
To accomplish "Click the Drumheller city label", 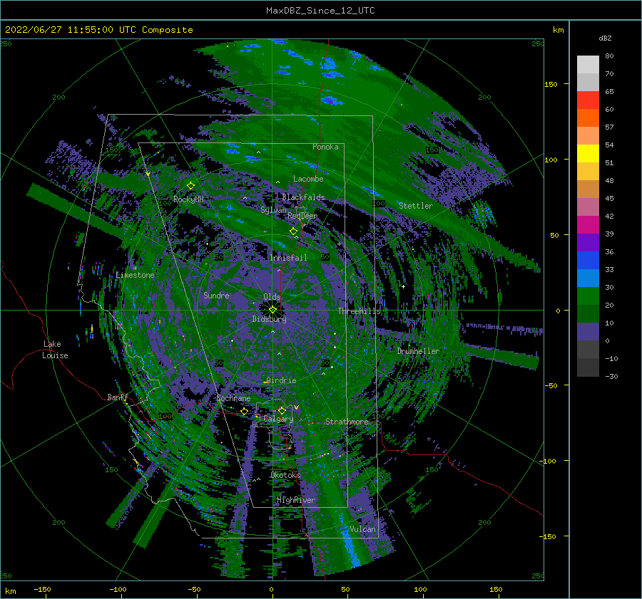I will (x=418, y=351).
